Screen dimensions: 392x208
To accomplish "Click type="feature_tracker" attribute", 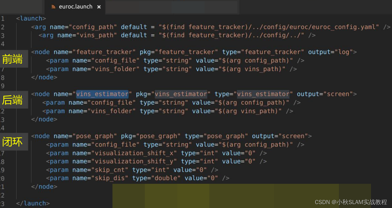I will pos(263,52).
